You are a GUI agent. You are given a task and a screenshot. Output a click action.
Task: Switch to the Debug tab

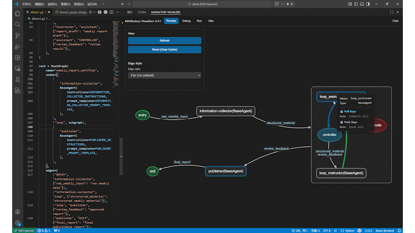coord(186,21)
